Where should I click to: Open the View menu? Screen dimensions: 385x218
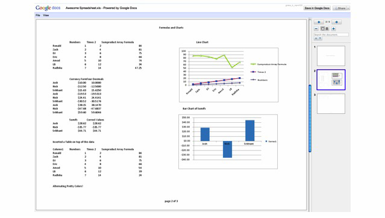pos(46,15)
